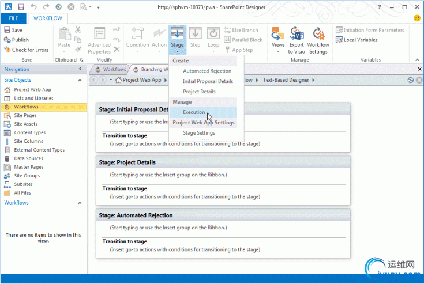This screenshot has height=284, width=424.
Task: Click the breadcrumb refresh icon
Action: coord(410,80)
